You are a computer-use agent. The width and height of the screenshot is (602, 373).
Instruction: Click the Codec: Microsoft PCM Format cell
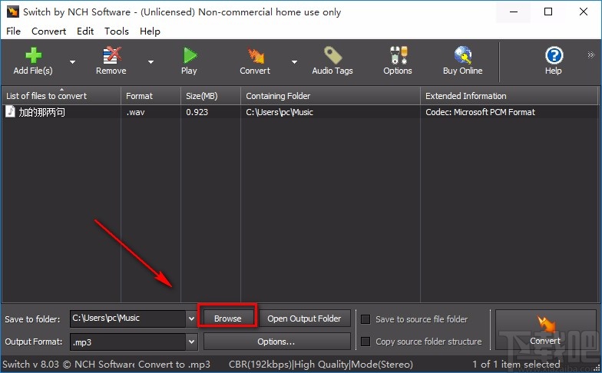point(480,112)
